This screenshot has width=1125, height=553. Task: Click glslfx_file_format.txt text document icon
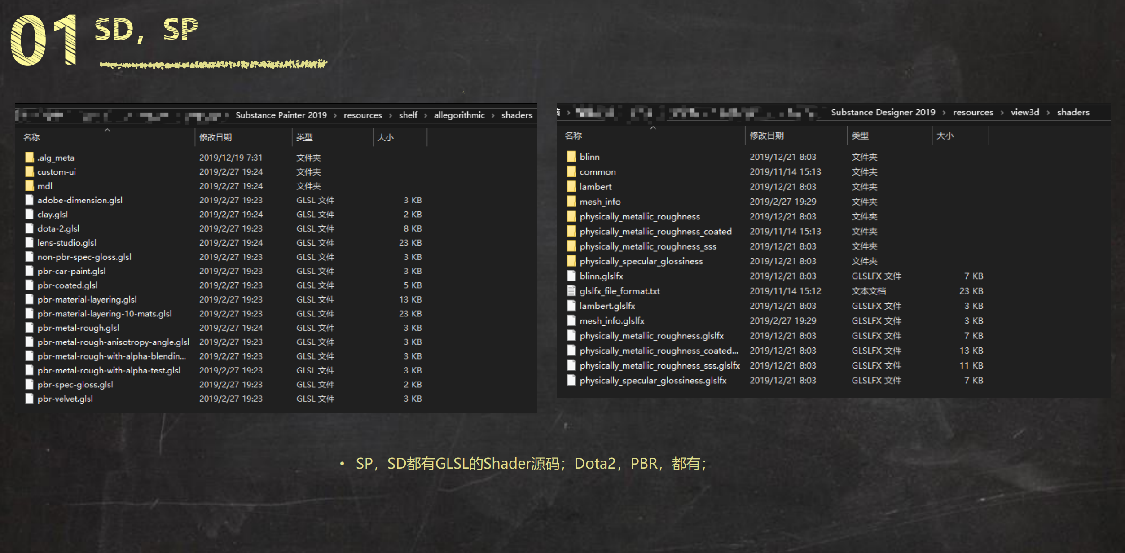pos(571,291)
